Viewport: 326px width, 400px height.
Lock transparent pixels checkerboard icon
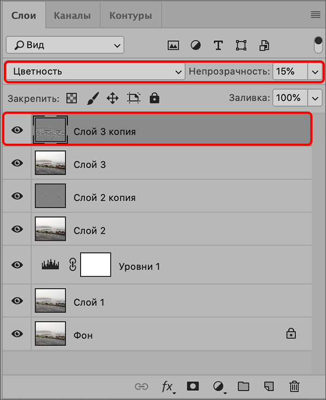click(71, 98)
